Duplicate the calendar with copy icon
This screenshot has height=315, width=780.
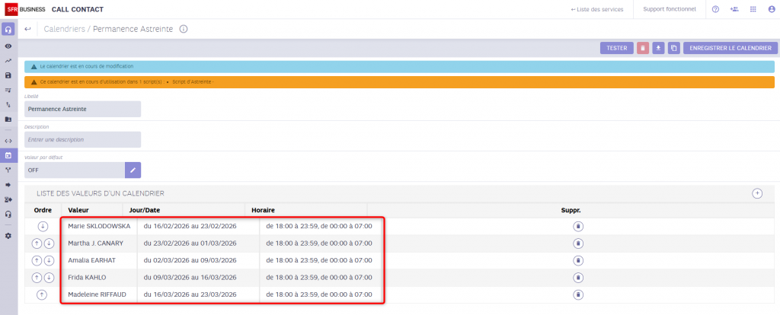pyautogui.click(x=673, y=48)
